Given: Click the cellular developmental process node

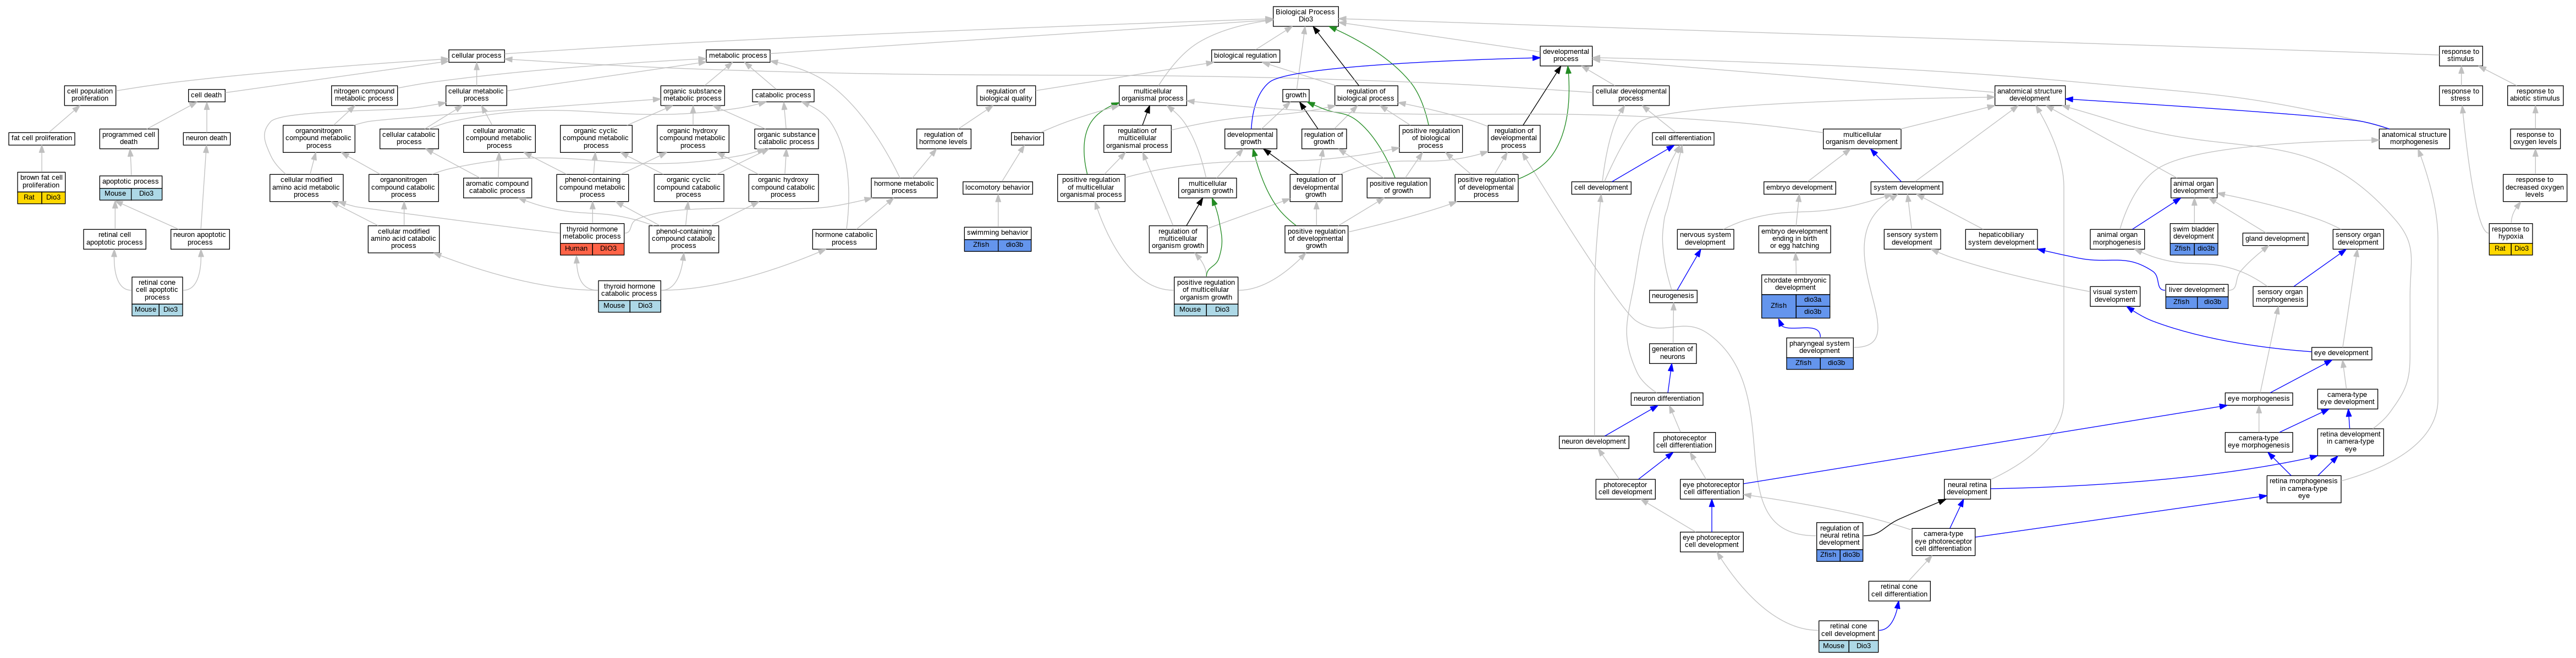Looking at the screenshot, I should coord(1631,95).
